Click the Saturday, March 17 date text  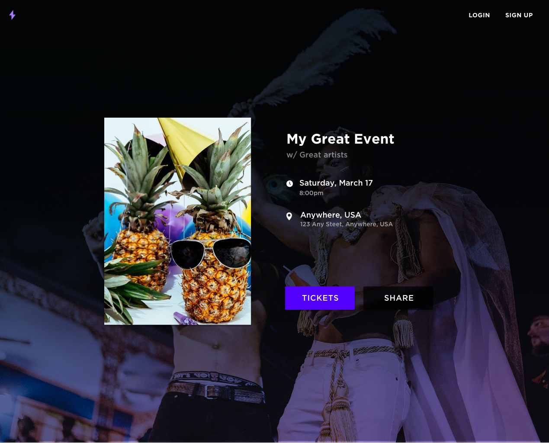pos(336,183)
